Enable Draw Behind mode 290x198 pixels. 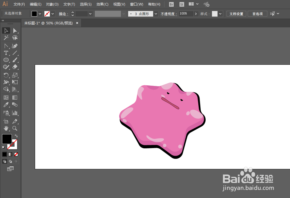pos(10,161)
